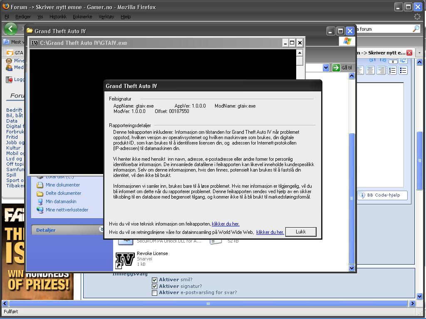Screen dimensions: 426x319
Task: Click console window scrollbar up arrow
Action: (300, 53)
